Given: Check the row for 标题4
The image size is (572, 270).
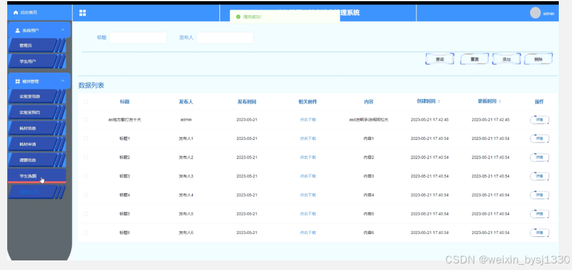Looking at the screenshot, I should pyautogui.click(x=85, y=195).
